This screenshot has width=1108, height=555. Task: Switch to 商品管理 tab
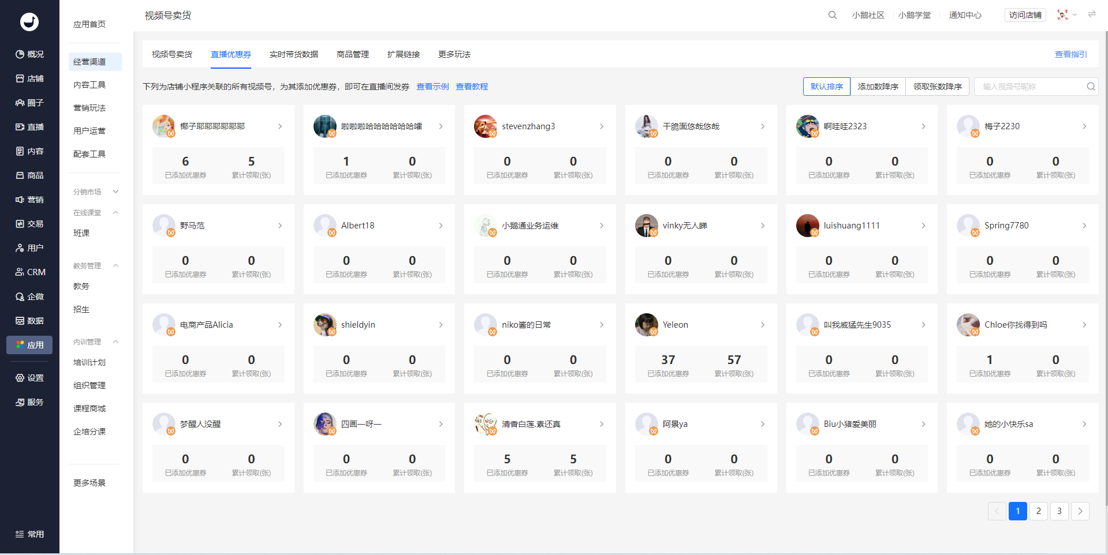[x=353, y=54]
